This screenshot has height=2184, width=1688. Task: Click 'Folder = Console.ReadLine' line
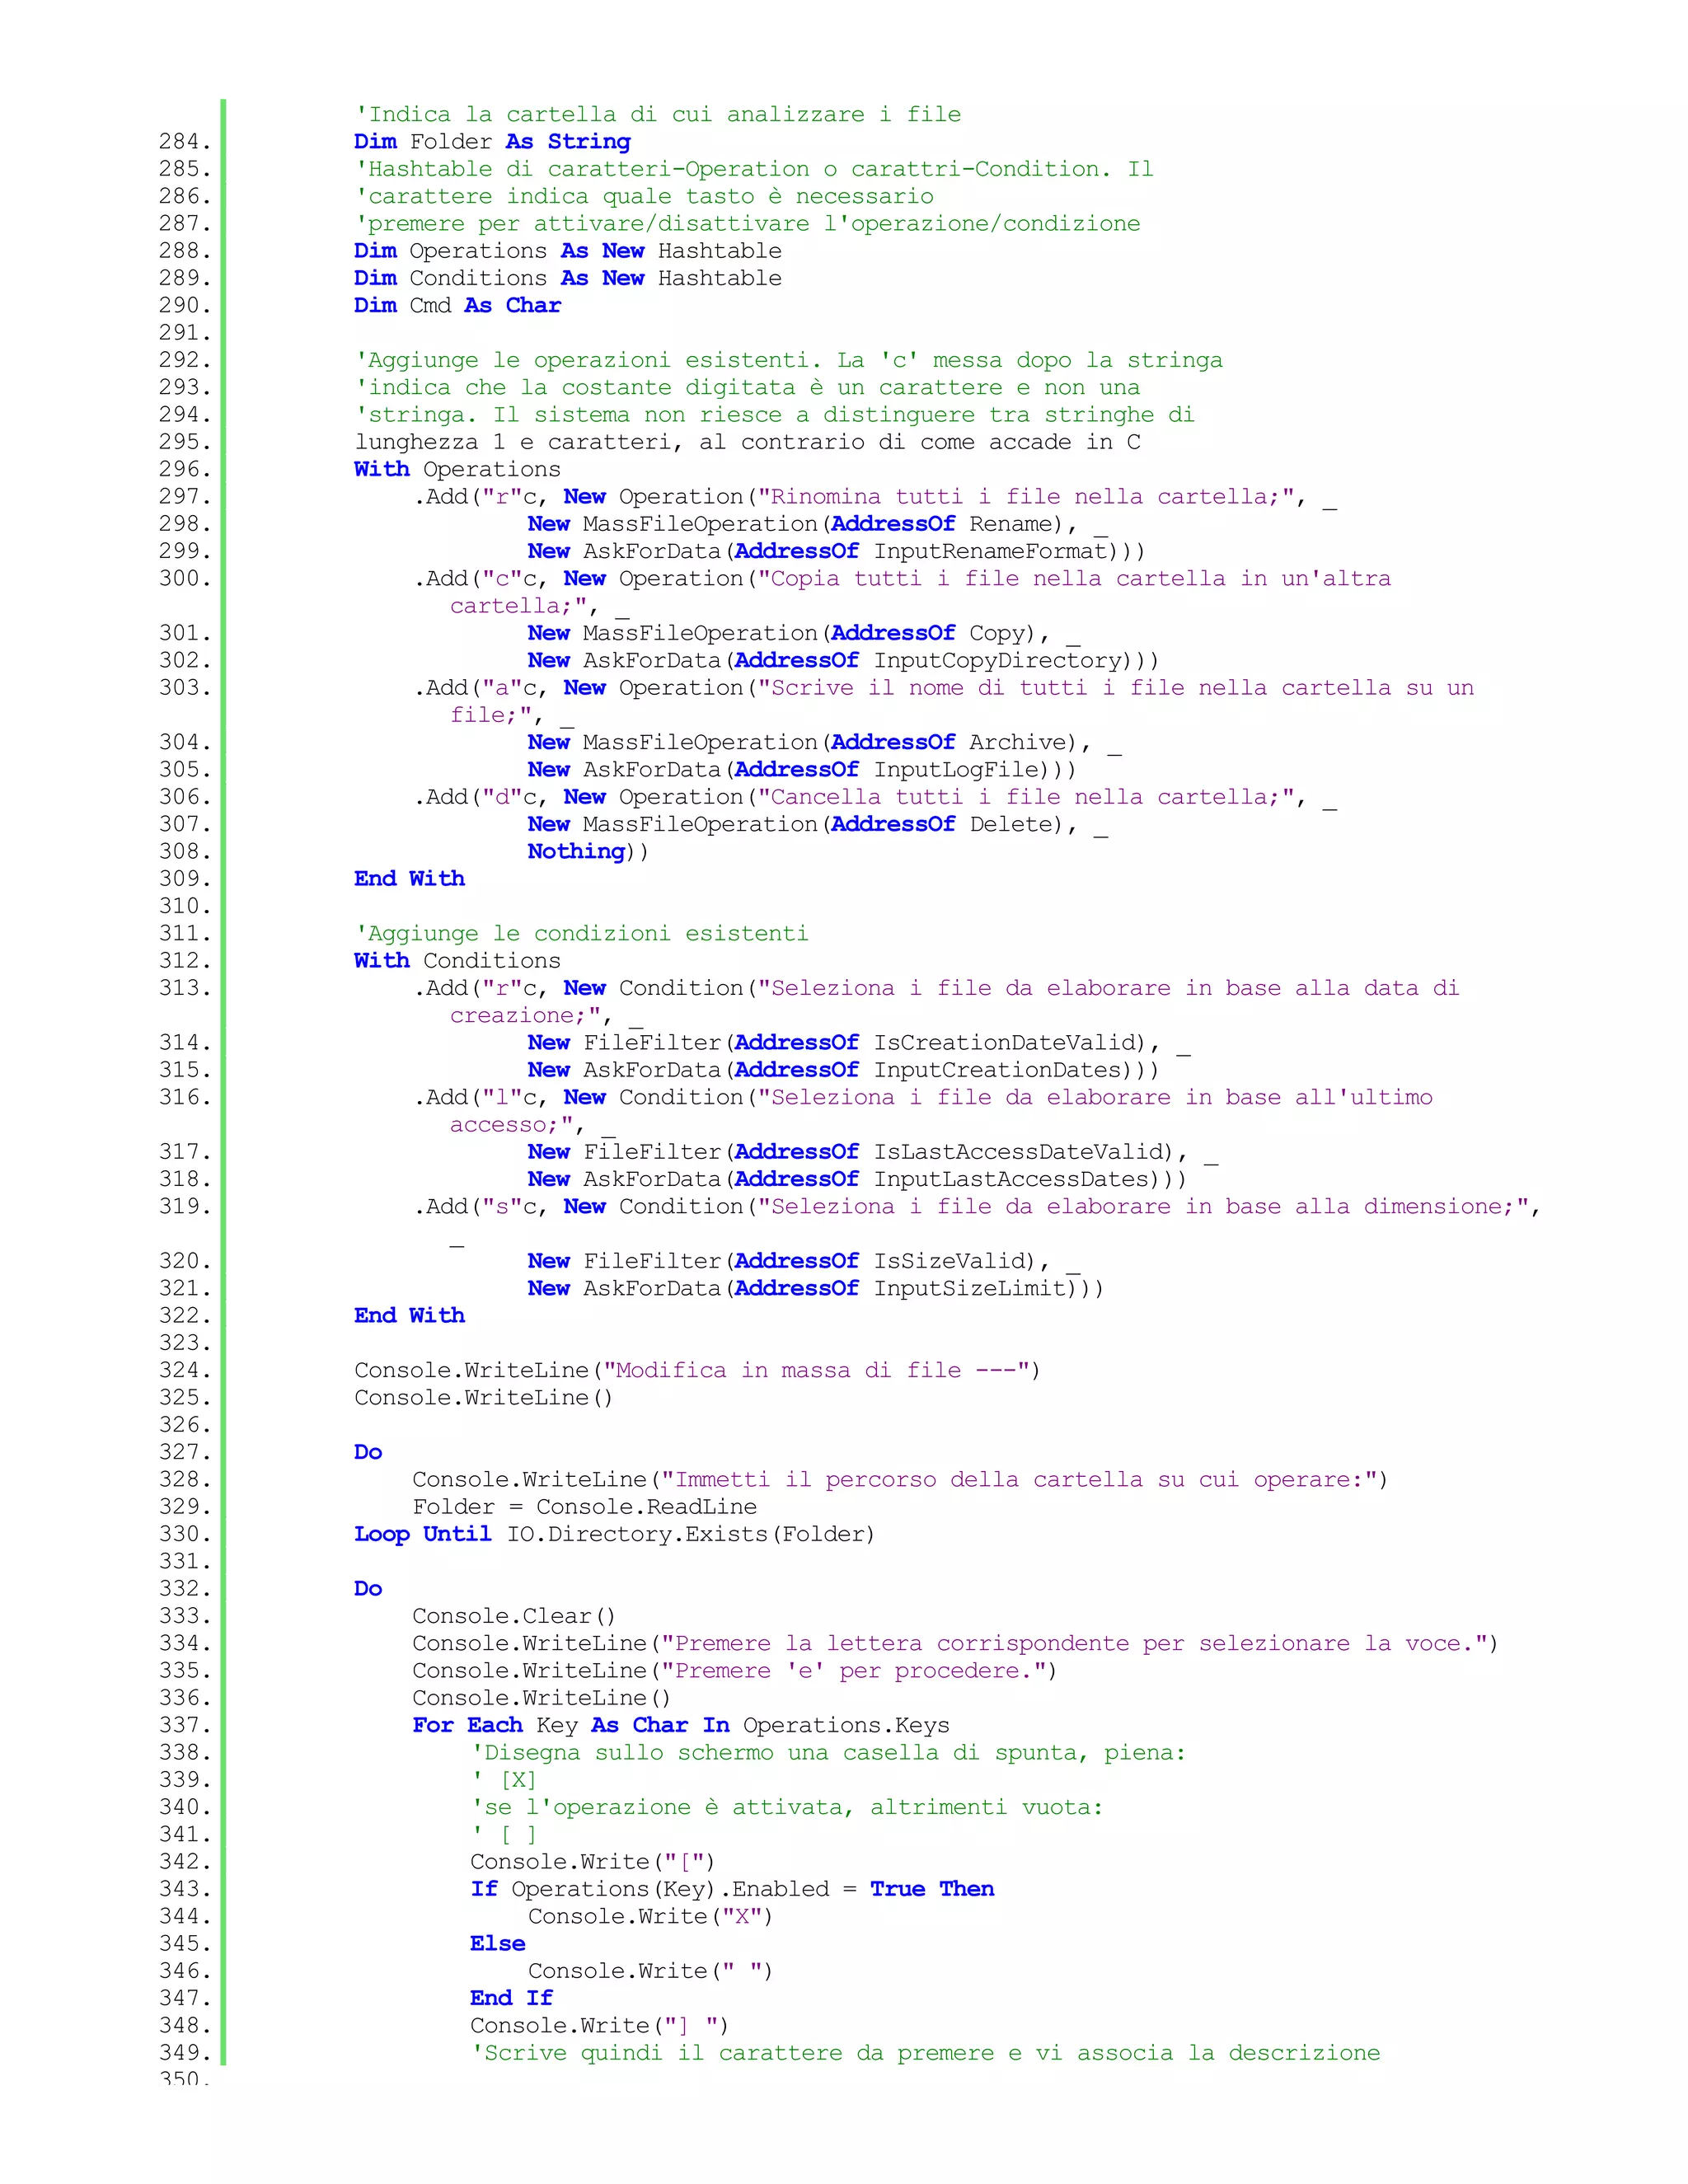585,1507
